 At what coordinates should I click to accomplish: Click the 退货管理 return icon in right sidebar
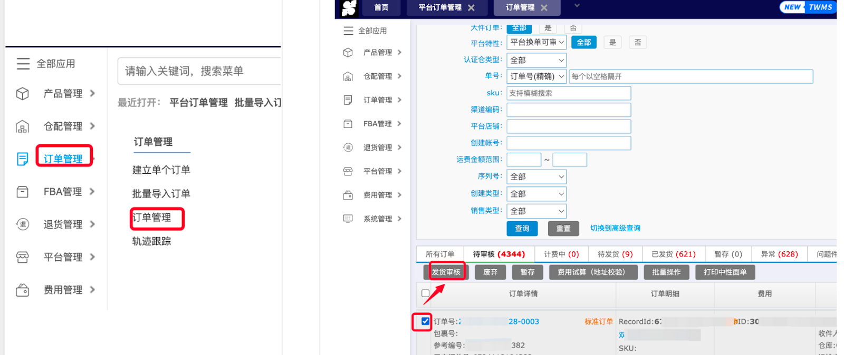[348, 147]
